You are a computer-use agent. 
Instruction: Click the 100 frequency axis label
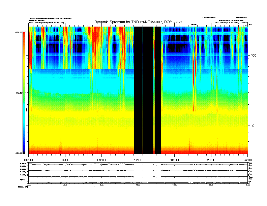(254, 56)
